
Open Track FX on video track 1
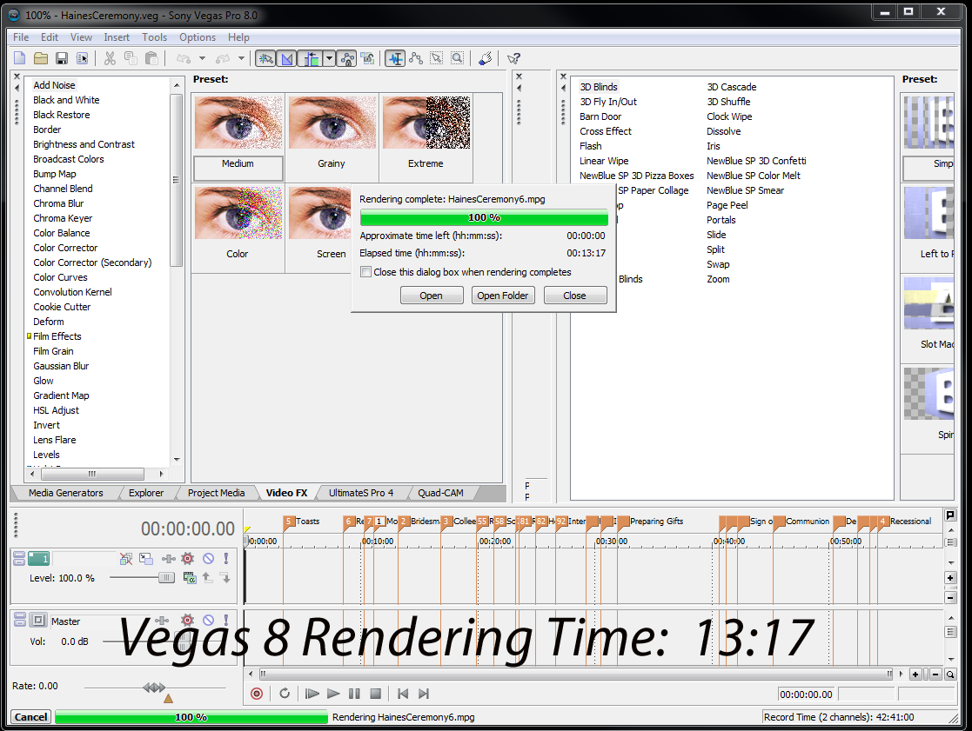(187, 559)
